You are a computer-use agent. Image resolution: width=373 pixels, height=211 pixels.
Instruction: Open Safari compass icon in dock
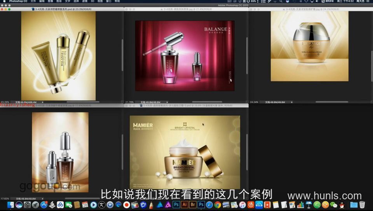209,205
